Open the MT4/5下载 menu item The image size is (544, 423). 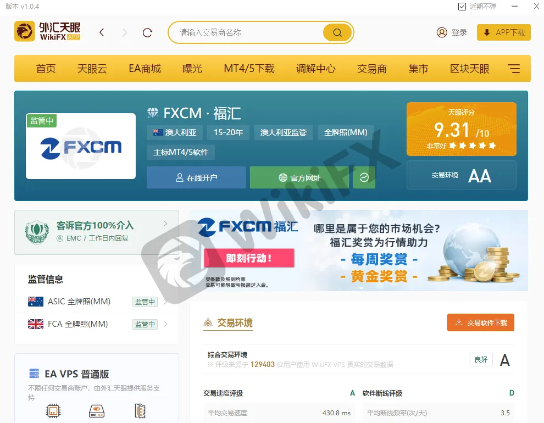249,69
